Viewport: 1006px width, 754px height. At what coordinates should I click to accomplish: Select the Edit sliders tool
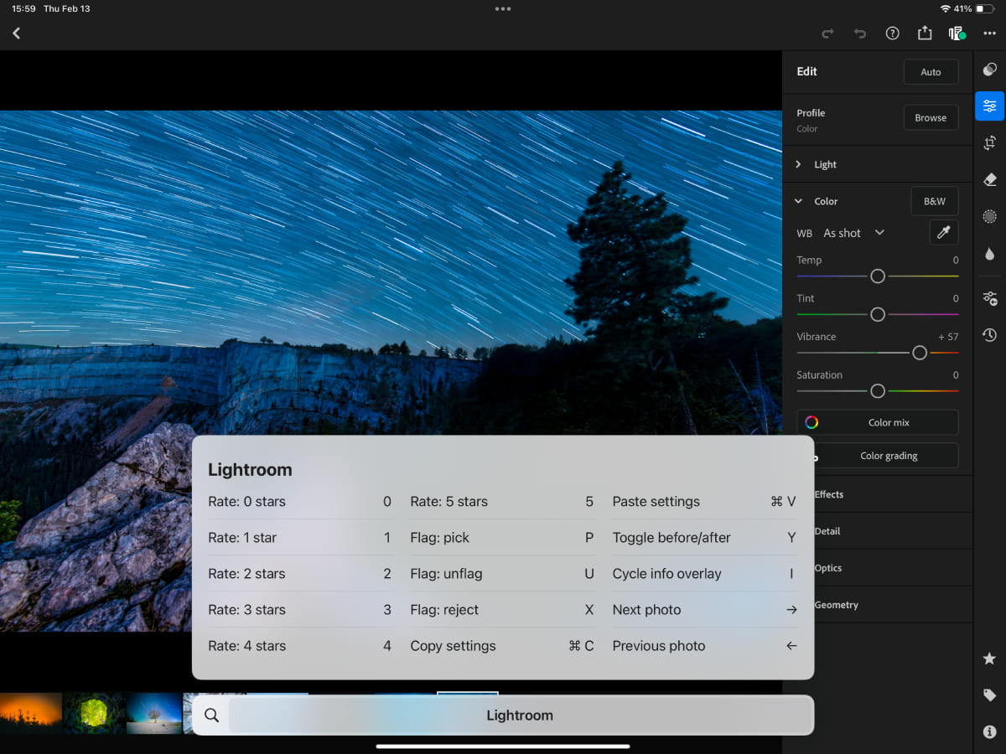coord(990,106)
